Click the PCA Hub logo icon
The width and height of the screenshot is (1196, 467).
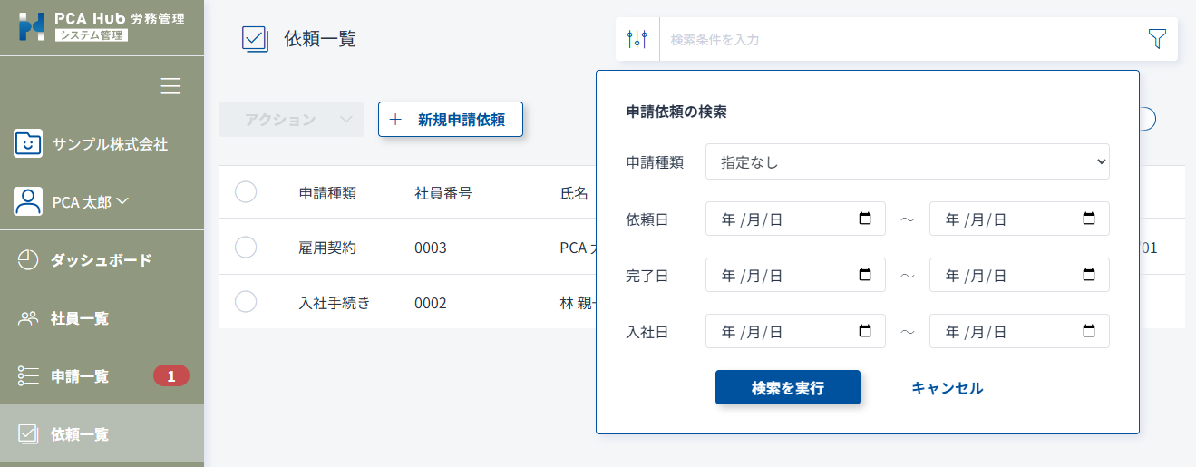pyautogui.click(x=32, y=26)
